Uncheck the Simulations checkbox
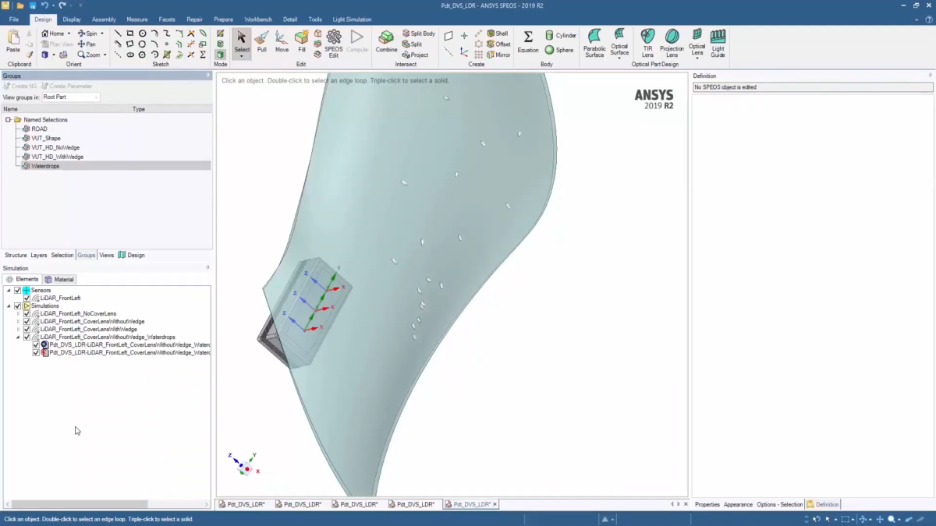The image size is (936, 526). (x=17, y=305)
